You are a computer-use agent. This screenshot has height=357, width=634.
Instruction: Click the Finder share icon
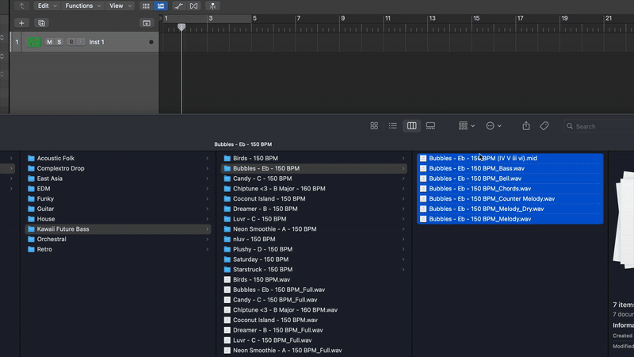(525, 126)
